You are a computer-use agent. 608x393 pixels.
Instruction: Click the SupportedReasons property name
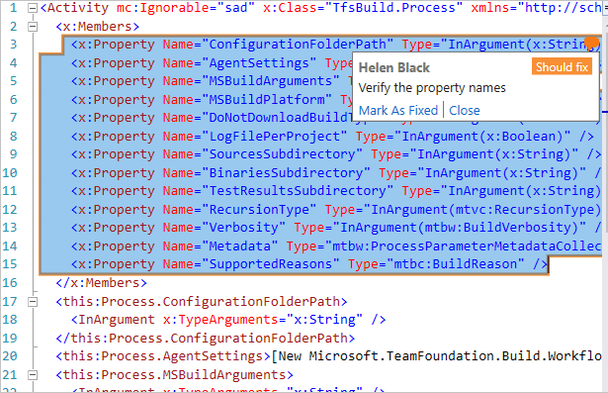(x=270, y=264)
